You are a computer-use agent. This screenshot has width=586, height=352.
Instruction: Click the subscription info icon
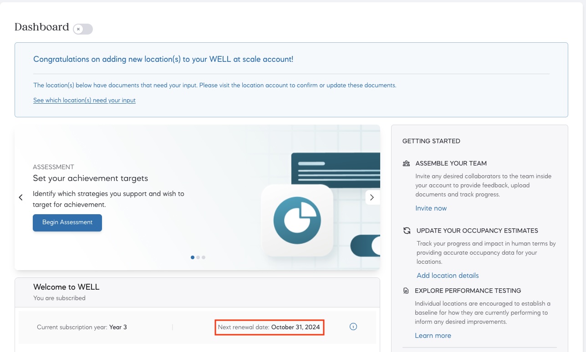click(x=353, y=327)
